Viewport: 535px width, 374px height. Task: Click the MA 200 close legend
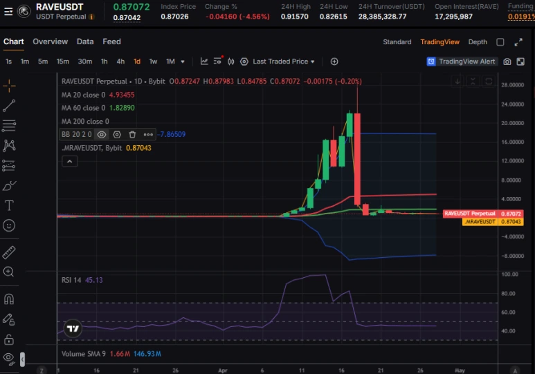(85, 122)
